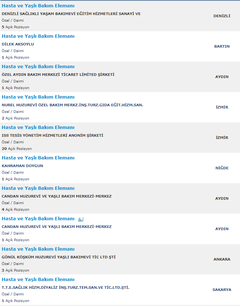
Task: Open the ISS Tesis Yönetim job title link
Action: (38, 128)
